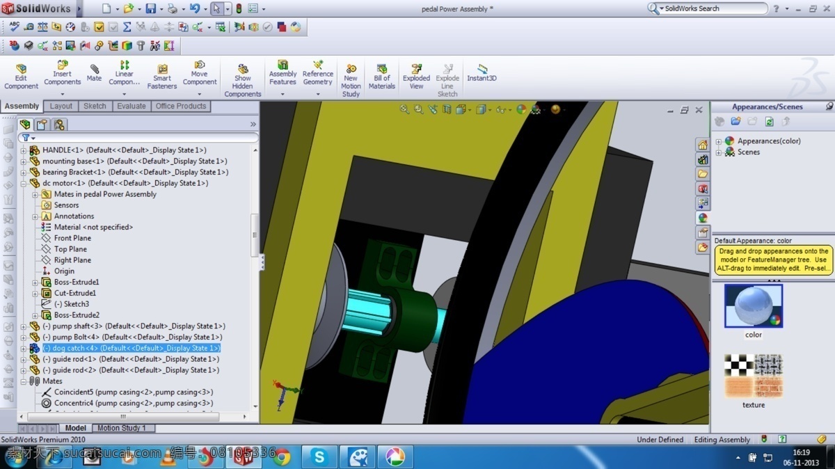Collapse the Mates folder node
The image size is (835, 469).
pos(23,381)
